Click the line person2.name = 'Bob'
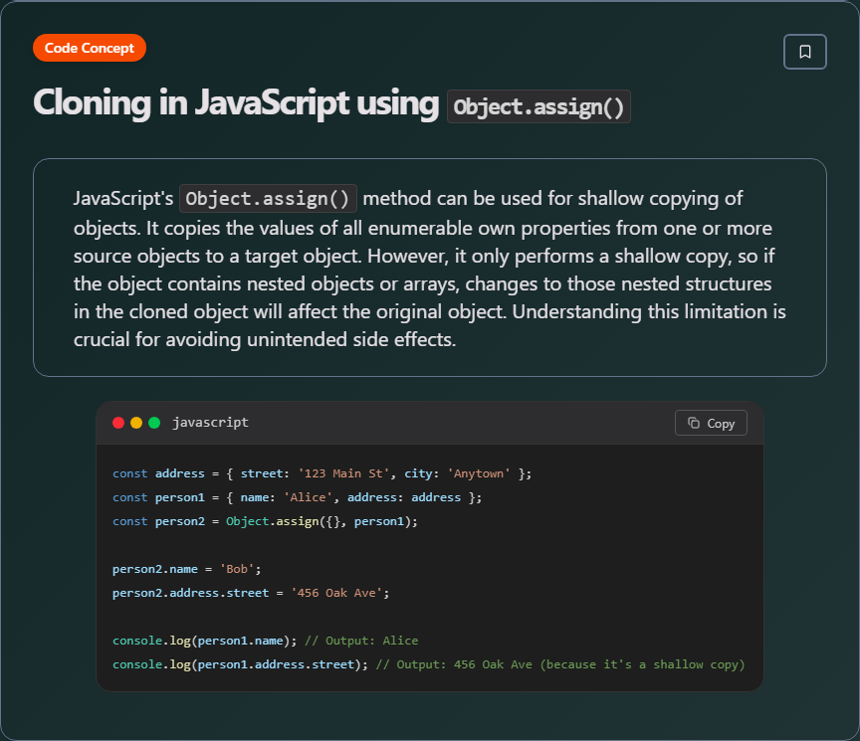This screenshot has height=741, width=860. coord(187,569)
